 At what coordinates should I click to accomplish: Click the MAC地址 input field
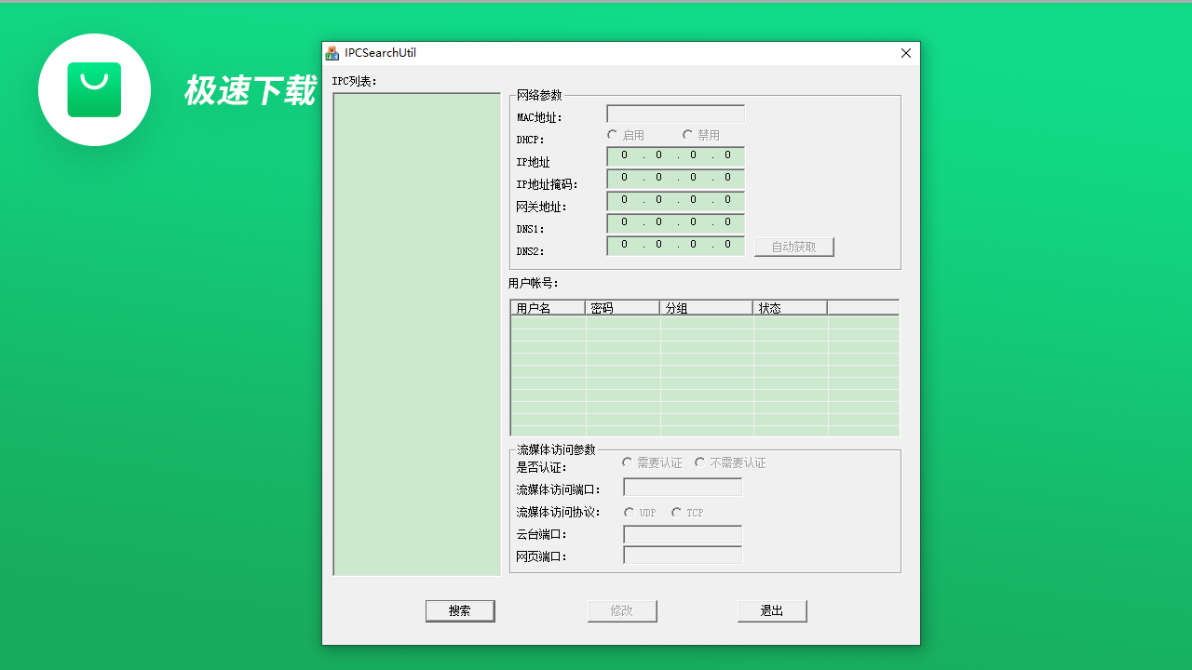click(676, 114)
